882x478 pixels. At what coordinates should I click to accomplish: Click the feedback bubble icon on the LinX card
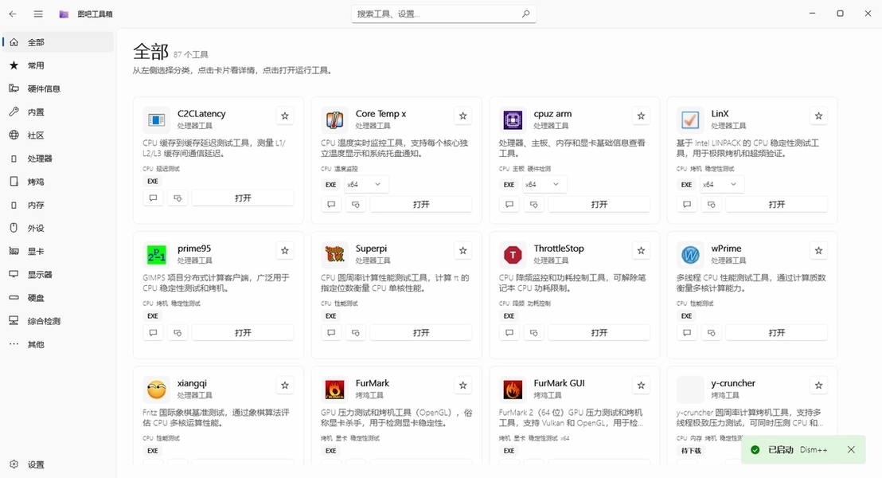[712, 205]
